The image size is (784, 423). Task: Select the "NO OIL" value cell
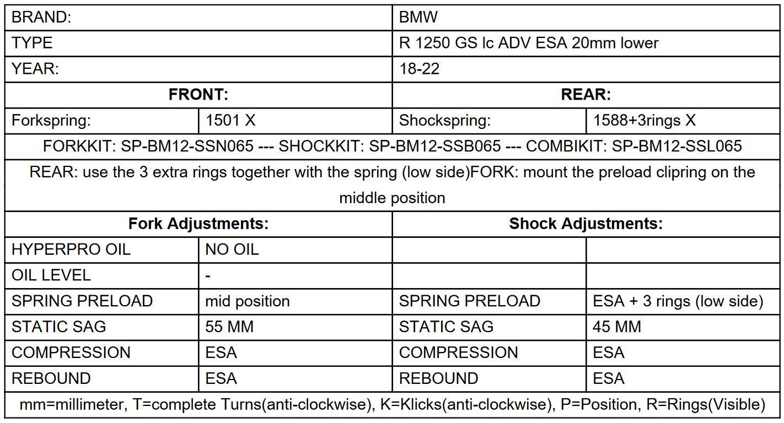pyautogui.click(x=232, y=250)
